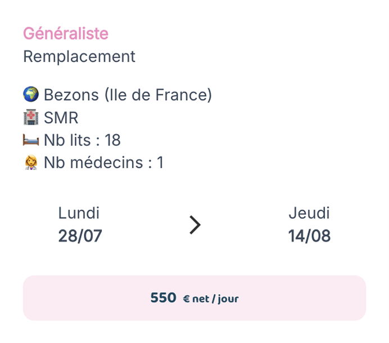Click the 550 amount in pink banner

163,297
